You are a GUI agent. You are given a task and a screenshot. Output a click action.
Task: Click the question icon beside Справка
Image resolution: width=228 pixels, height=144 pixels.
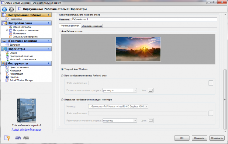7,77
